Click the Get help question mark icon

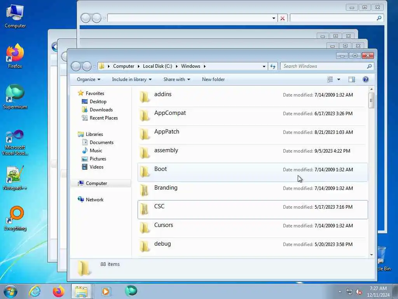coord(365,79)
